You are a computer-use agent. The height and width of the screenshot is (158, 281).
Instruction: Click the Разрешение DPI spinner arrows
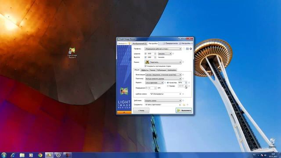[x=155, y=88]
